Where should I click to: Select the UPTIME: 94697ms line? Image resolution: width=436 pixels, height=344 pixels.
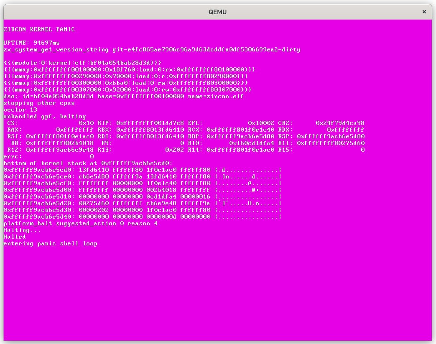(32, 43)
